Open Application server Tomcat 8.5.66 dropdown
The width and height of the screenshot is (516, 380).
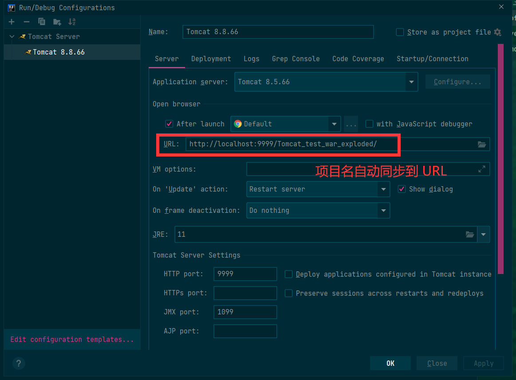(x=326, y=82)
